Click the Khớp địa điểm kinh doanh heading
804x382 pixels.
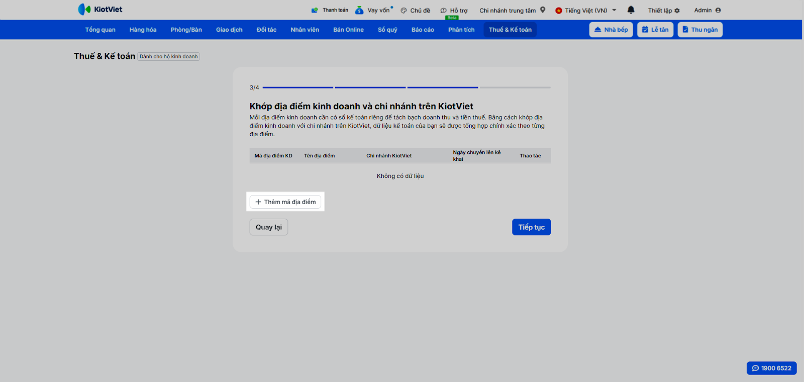point(361,106)
